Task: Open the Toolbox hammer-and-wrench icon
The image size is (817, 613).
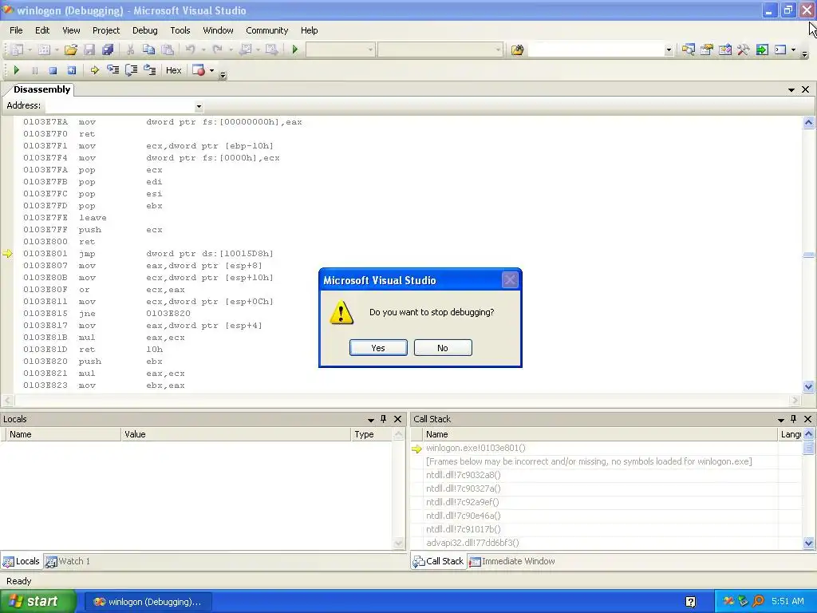Action: tap(744, 49)
